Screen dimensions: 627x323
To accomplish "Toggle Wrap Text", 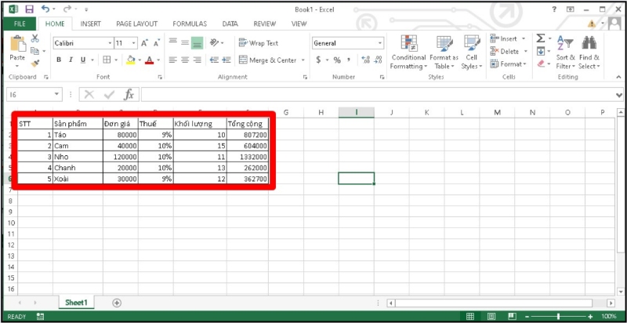I will (x=259, y=43).
